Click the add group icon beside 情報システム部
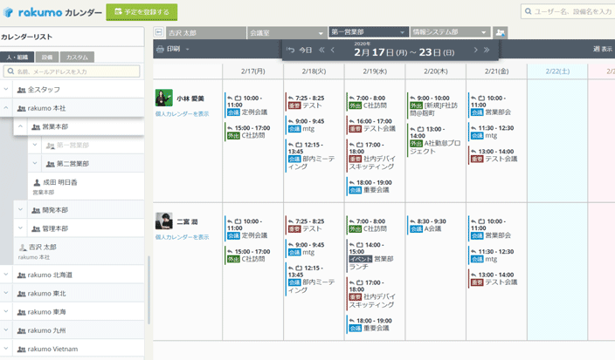 click(501, 32)
